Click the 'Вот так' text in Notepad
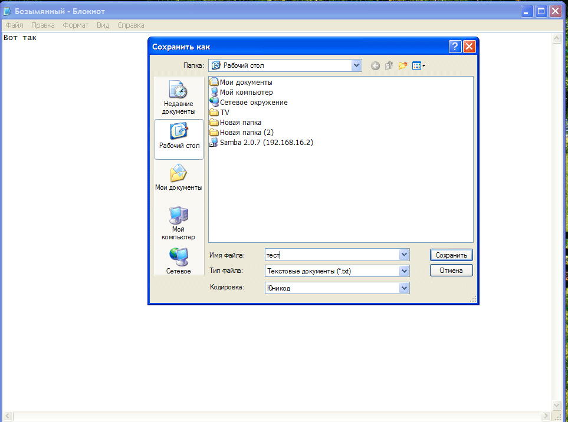The height and width of the screenshot is (422, 568). coord(20,38)
